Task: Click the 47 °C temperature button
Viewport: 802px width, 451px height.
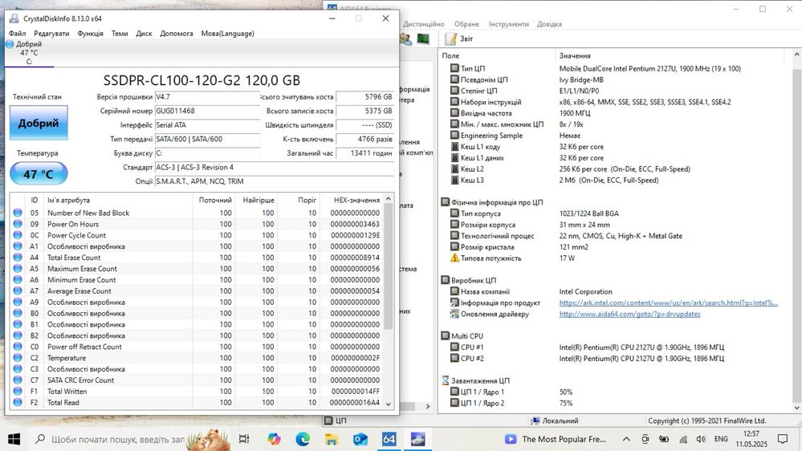Action: [x=39, y=174]
